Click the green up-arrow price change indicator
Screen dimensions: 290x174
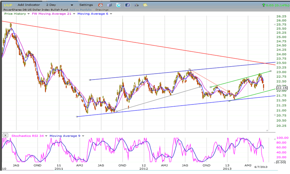(264, 5)
